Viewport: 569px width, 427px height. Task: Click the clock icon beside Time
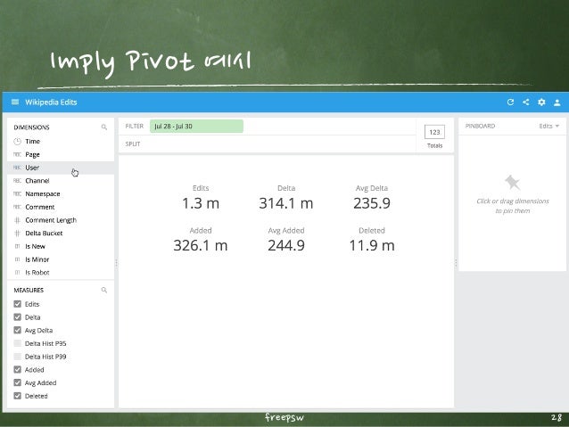click(17, 141)
